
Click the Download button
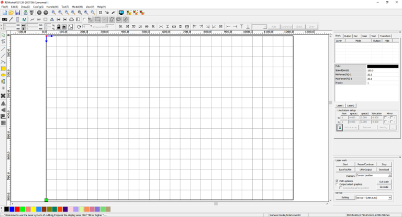click(384, 170)
